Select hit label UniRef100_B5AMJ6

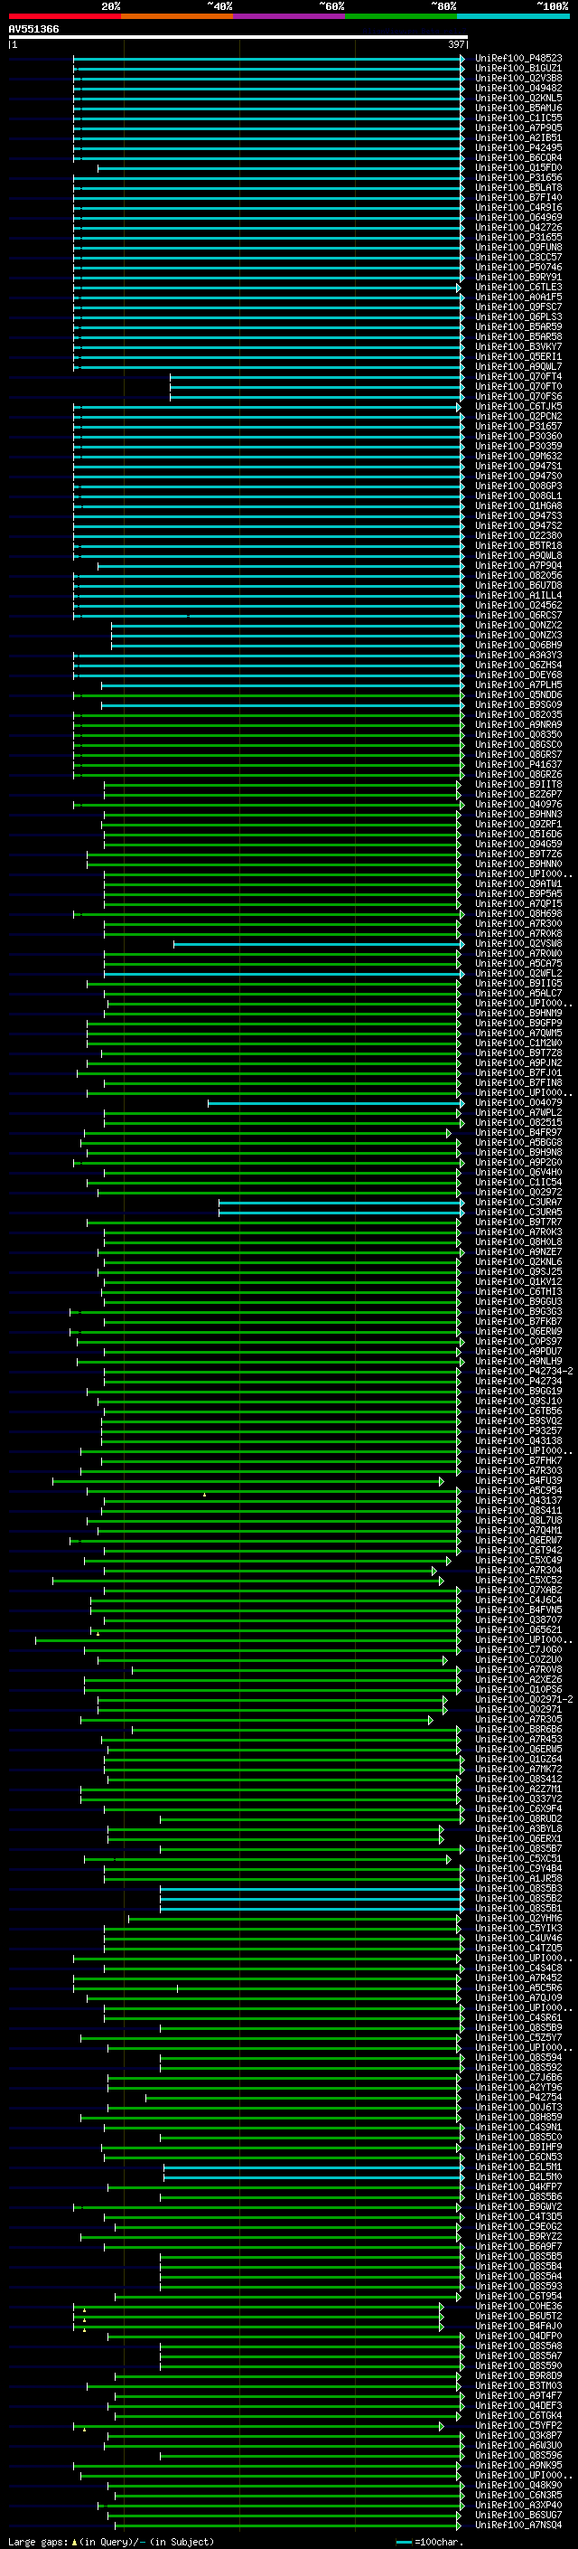coord(517,108)
